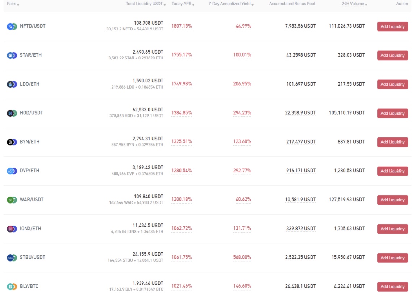Open the IONX/ETH pair name
The image size is (416, 304).
30,229
